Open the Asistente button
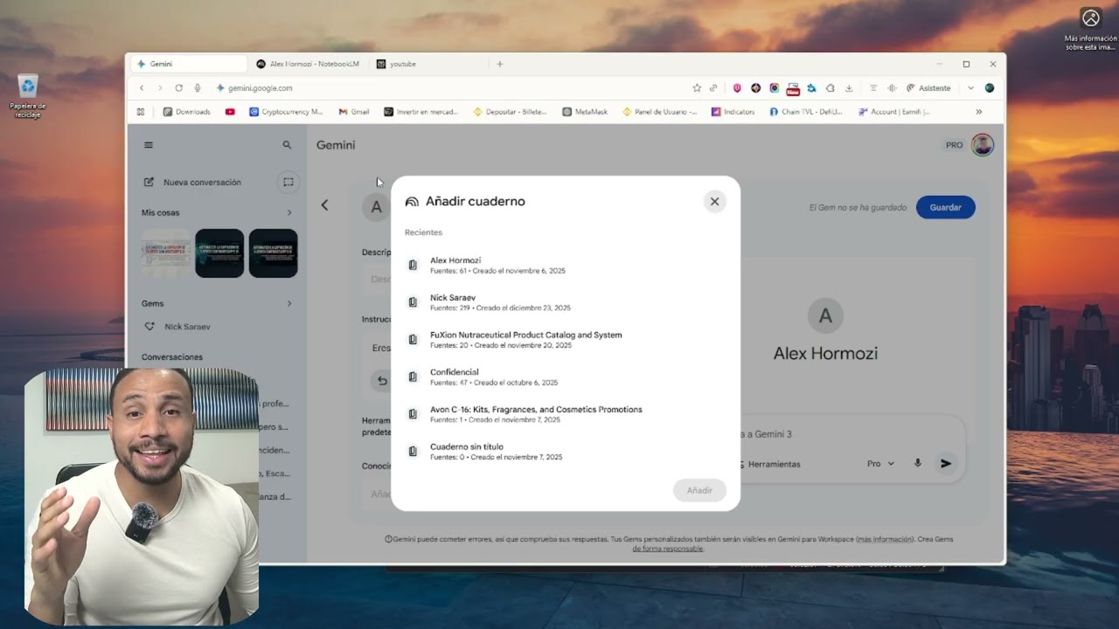Image resolution: width=1119 pixels, height=629 pixels. 928,88
